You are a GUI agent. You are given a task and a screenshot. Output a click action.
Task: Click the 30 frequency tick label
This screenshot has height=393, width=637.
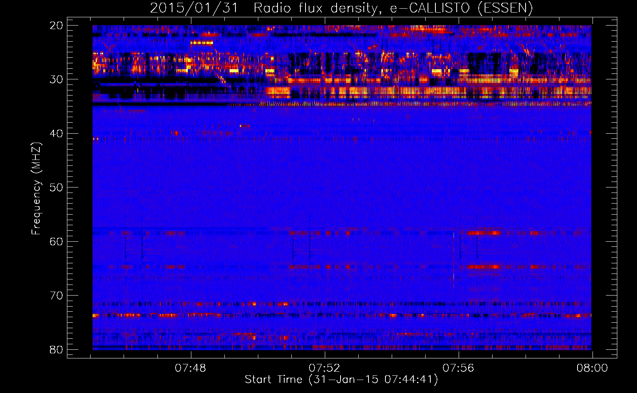coord(56,79)
